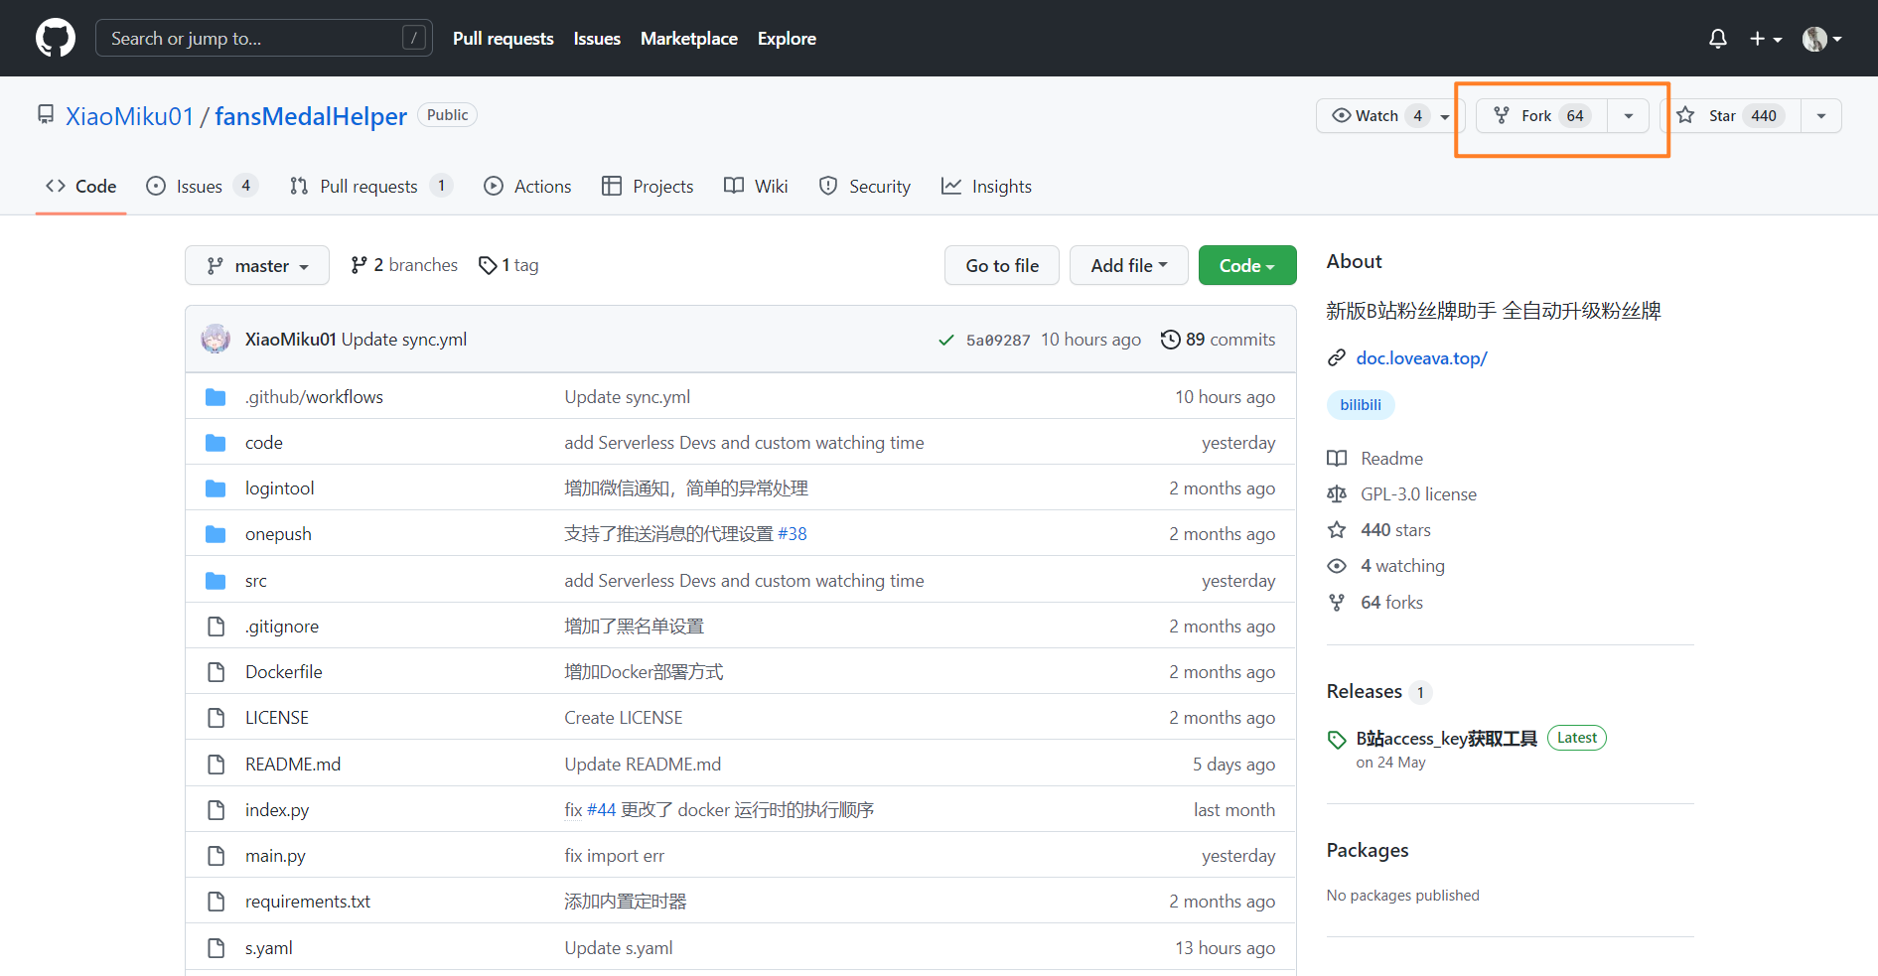Screen dimensions: 1878x976
Task: Open the .github/workflows folder
Action: click(314, 397)
